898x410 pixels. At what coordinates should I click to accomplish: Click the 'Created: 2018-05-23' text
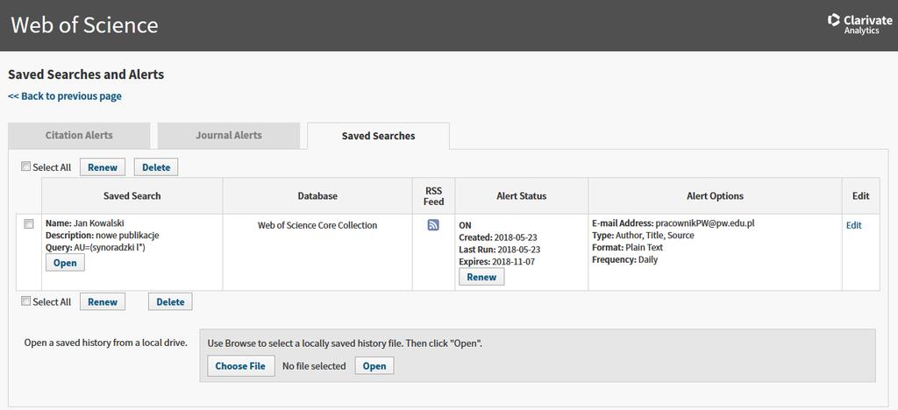(498, 237)
